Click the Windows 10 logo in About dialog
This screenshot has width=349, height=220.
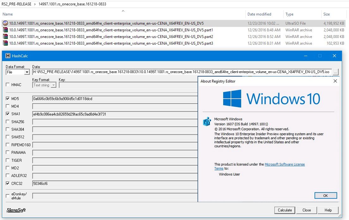(272, 98)
